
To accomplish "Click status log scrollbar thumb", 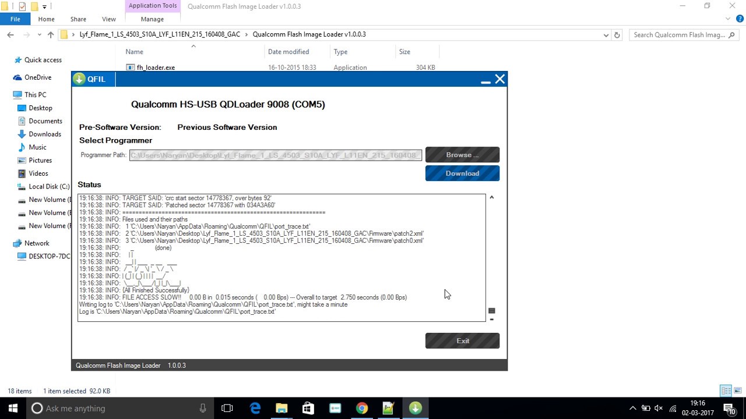I will click(492, 311).
